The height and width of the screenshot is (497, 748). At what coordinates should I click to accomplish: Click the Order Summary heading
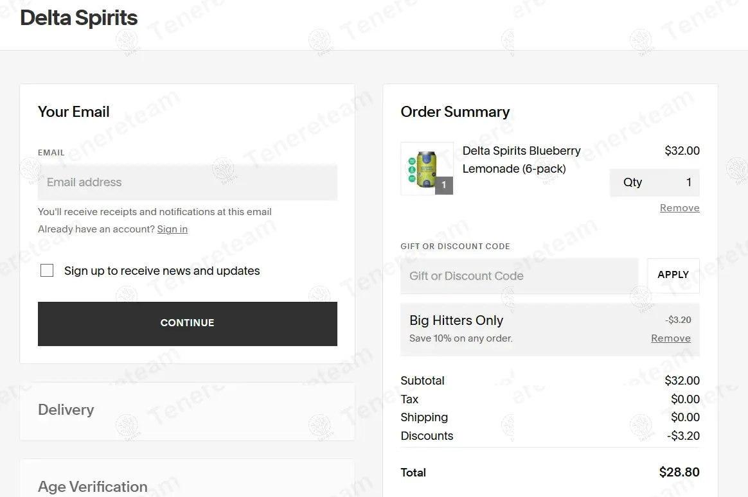455,112
